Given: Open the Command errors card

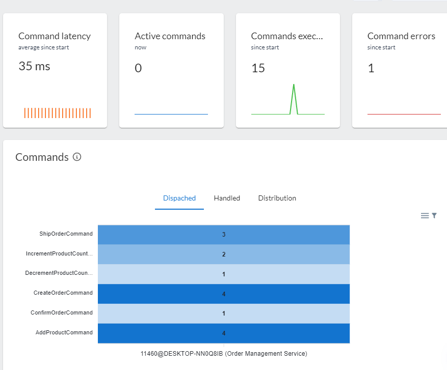Looking at the screenshot, I should click(400, 70).
